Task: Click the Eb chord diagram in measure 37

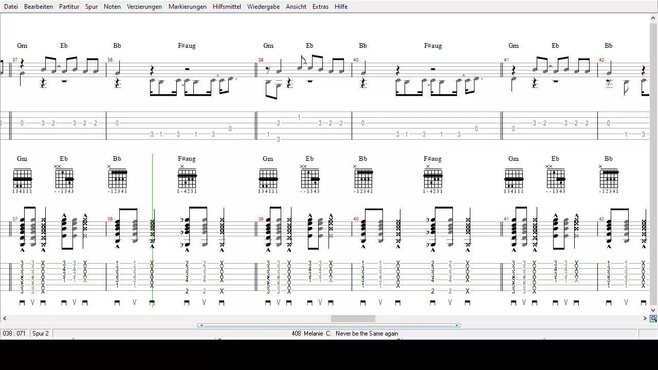Action: (64, 179)
